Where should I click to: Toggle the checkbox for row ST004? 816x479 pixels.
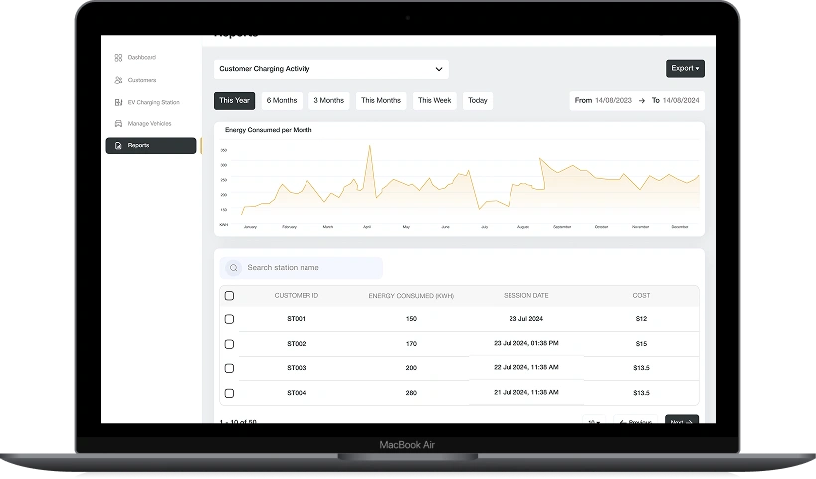click(x=229, y=393)
